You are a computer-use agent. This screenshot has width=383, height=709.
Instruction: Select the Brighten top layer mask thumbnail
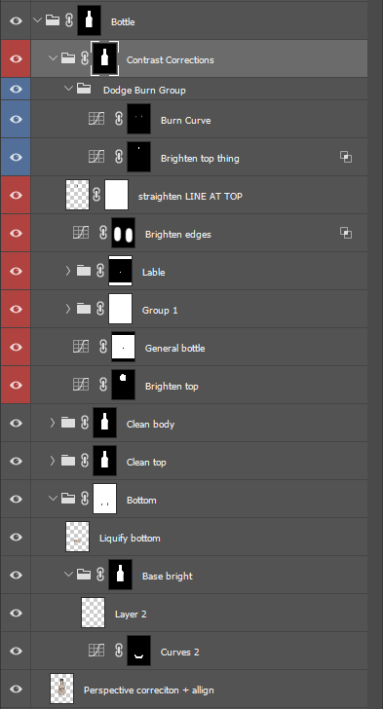coord(123,385)
